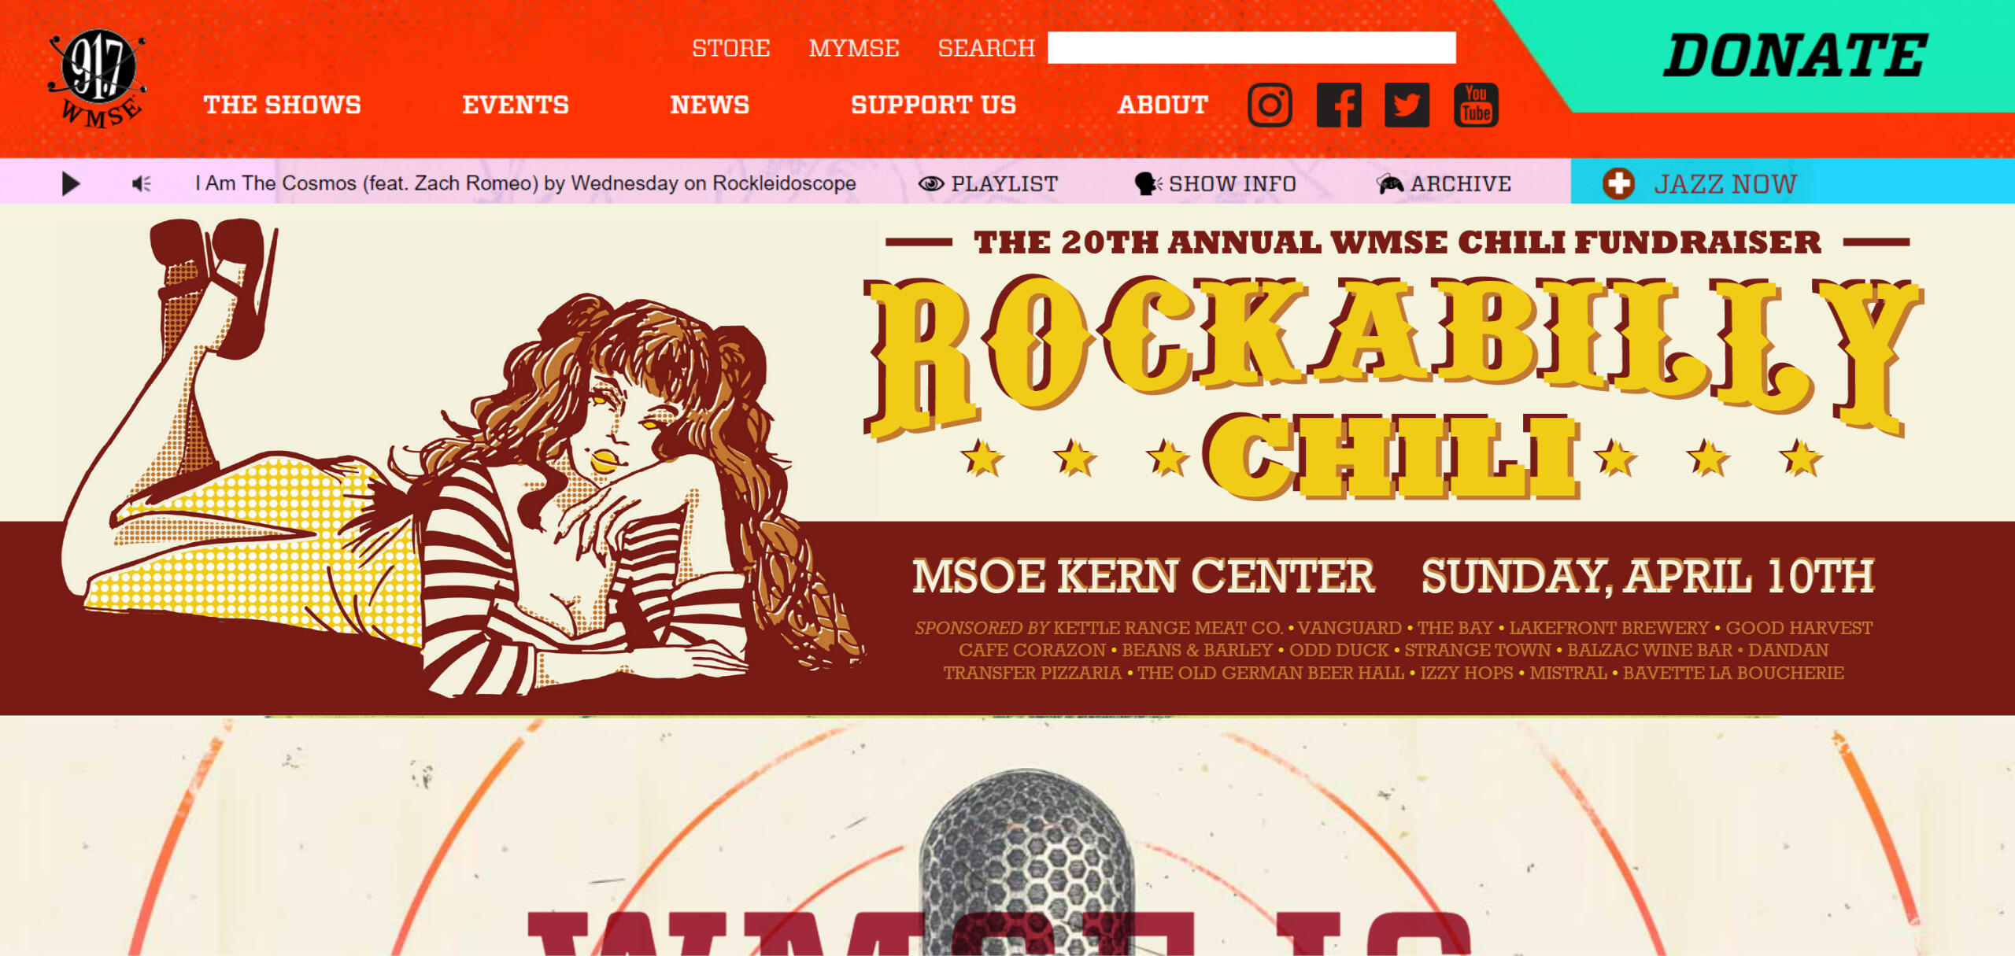This screenshot has width=2015, height=956.
Task: Open The Shows menu
Action: pos(283,105)
